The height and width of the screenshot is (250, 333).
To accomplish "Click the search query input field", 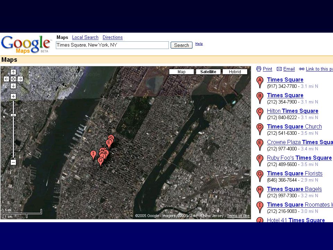I will point(112,45).
